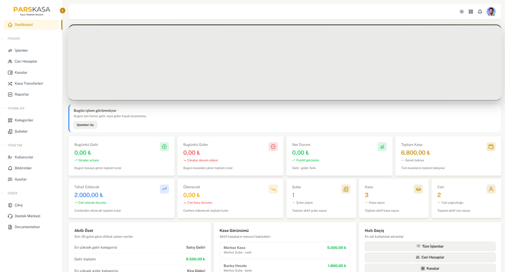The image size is (505, 272).
Task: Open Ayarlar in the Yönetim section
Action: coord(20,179)
